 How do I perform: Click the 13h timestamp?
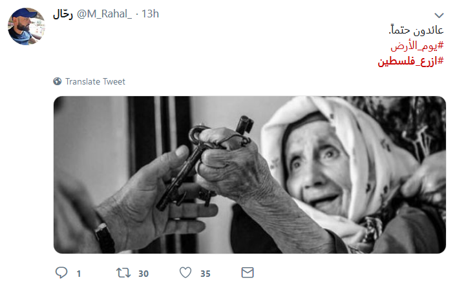[150, 14]
